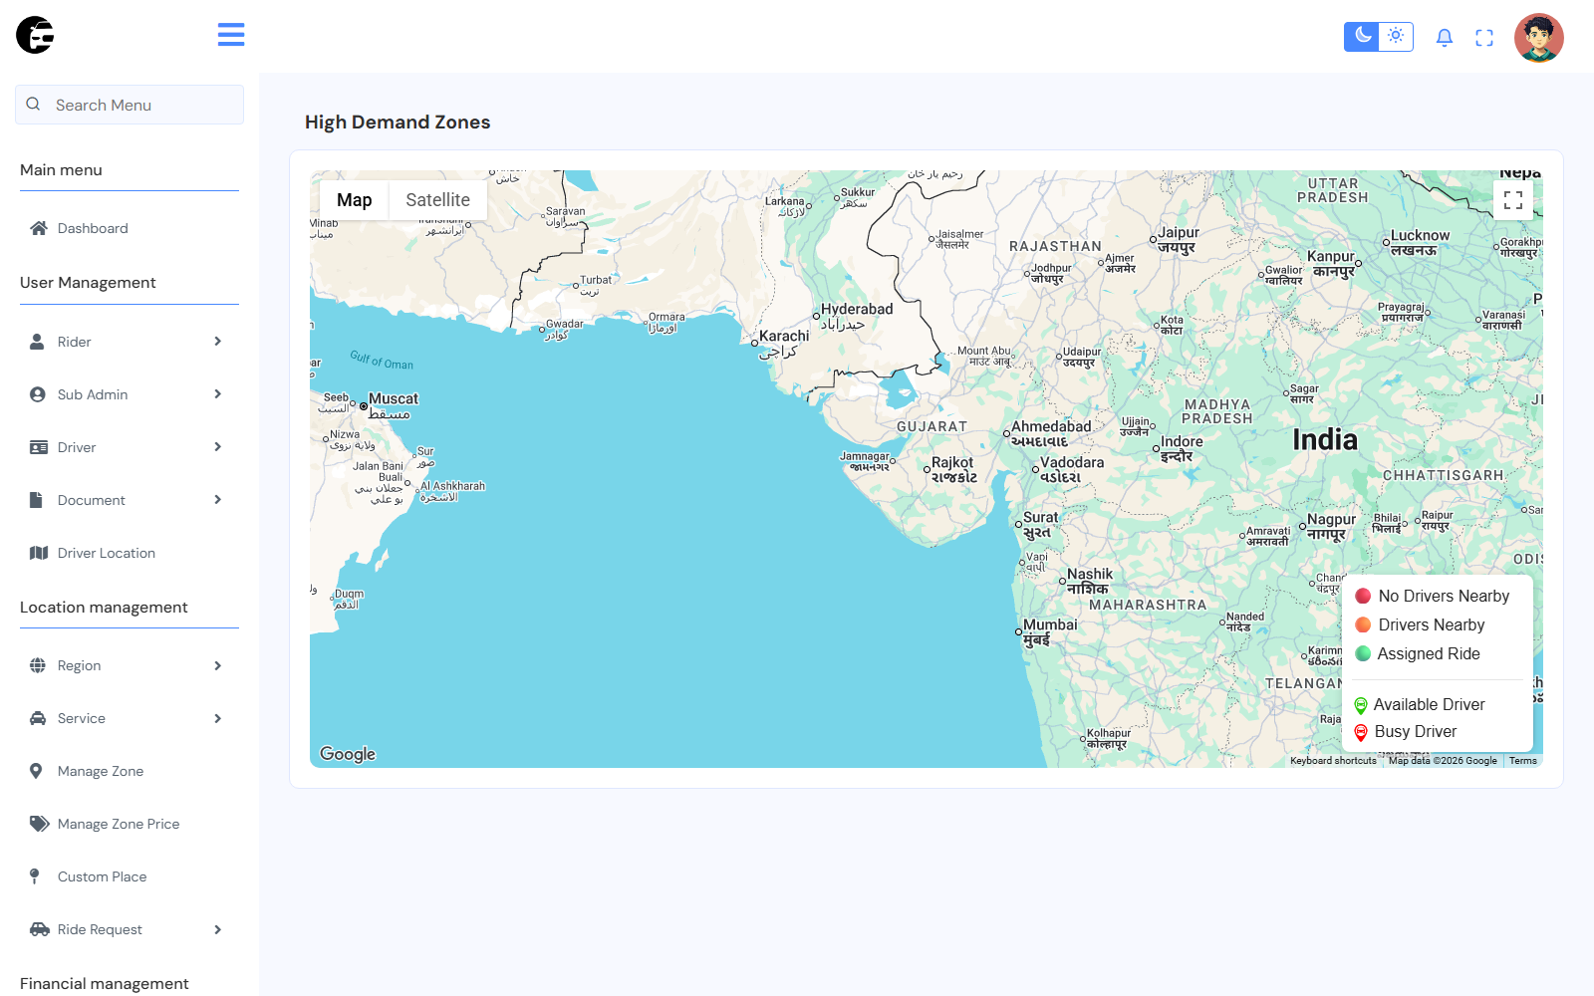
Task: Expand the Service submenu arrow
Action: click(218, 718)
